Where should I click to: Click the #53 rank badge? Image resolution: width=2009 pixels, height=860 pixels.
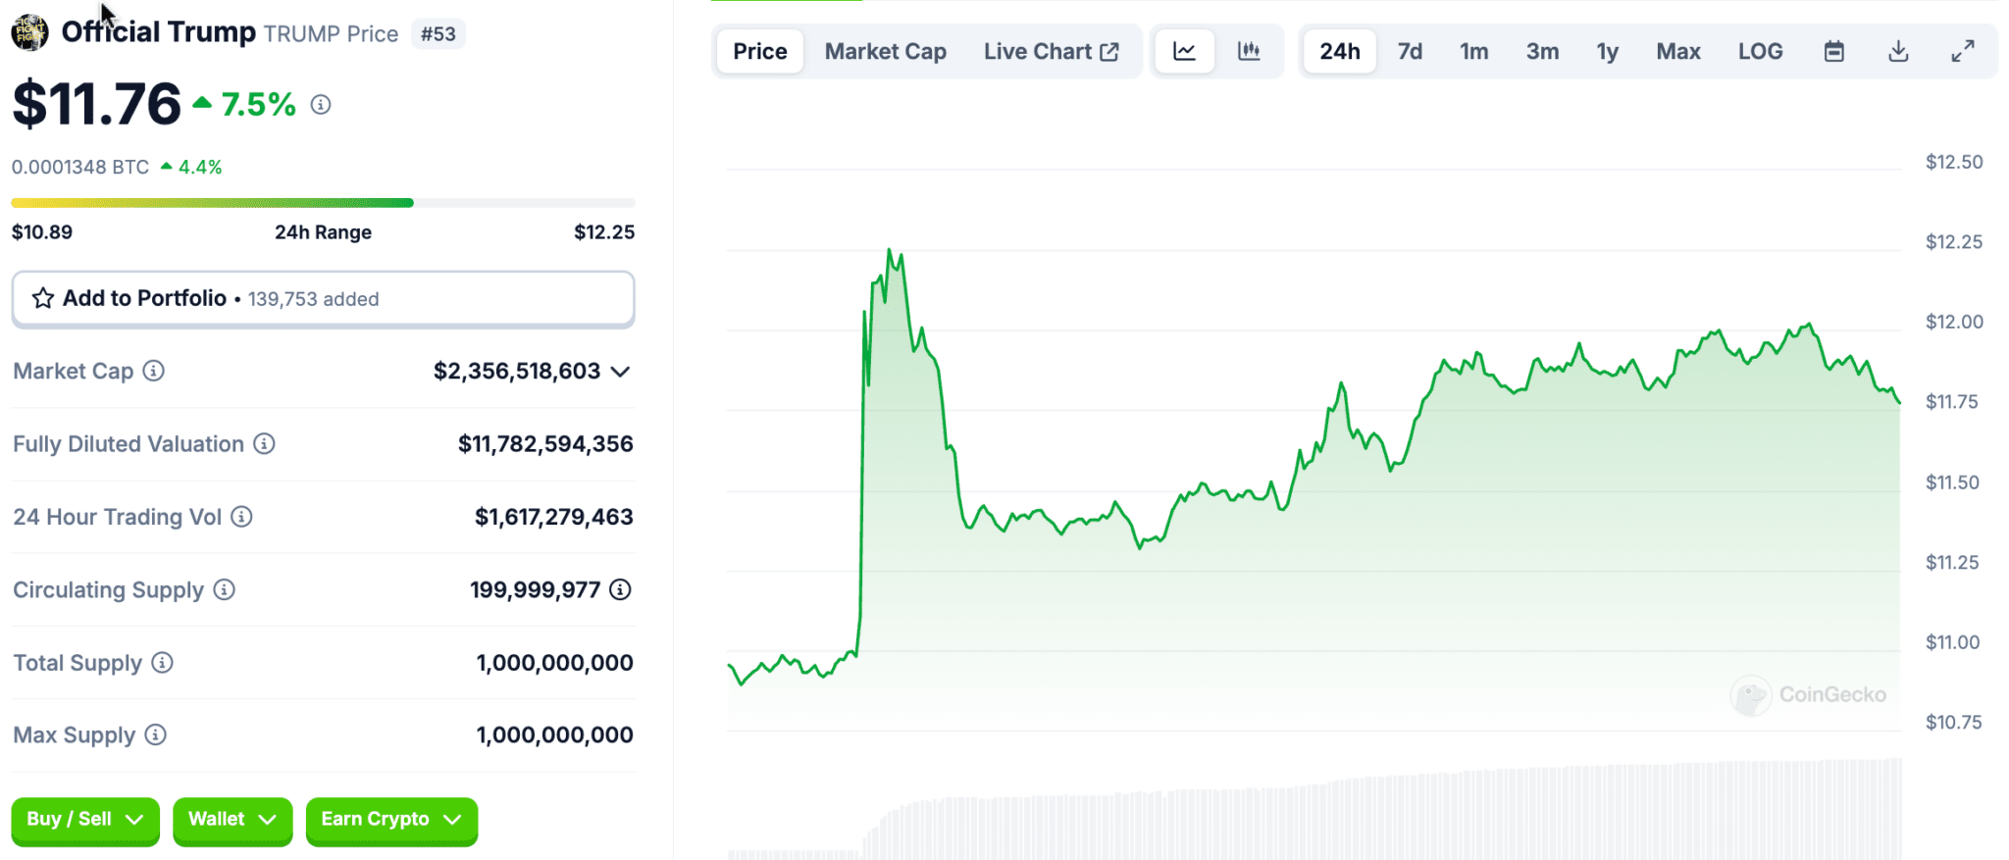438,34
